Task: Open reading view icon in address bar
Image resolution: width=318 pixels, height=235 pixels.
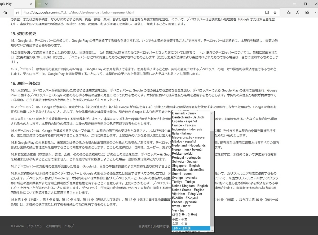Action: (267, 12)
